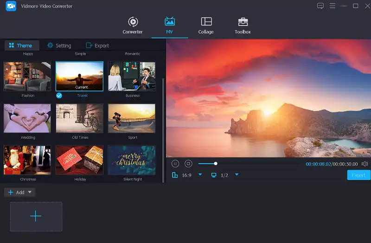
Task: Mute the preview volume speaker
Action: point(365,164)
